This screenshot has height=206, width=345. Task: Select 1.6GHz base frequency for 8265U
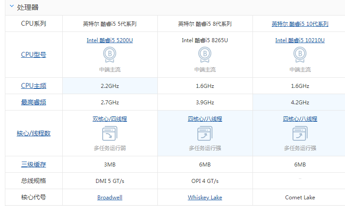coord(205,86)
